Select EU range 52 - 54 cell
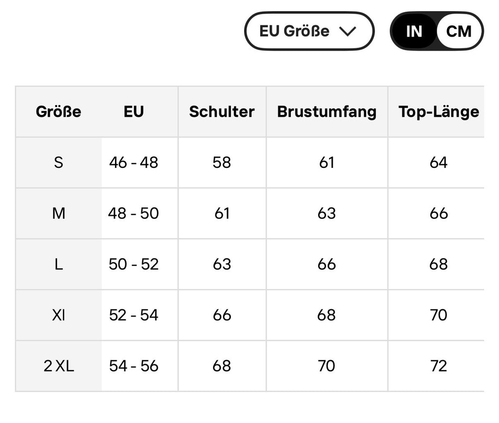 click(134, 315)
